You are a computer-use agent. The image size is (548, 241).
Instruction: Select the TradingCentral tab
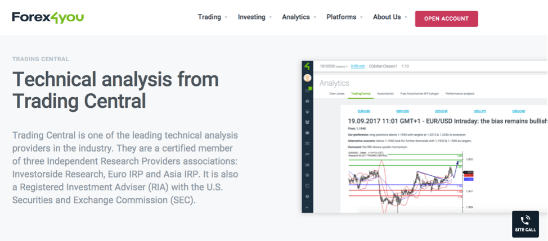click(361, 94)
